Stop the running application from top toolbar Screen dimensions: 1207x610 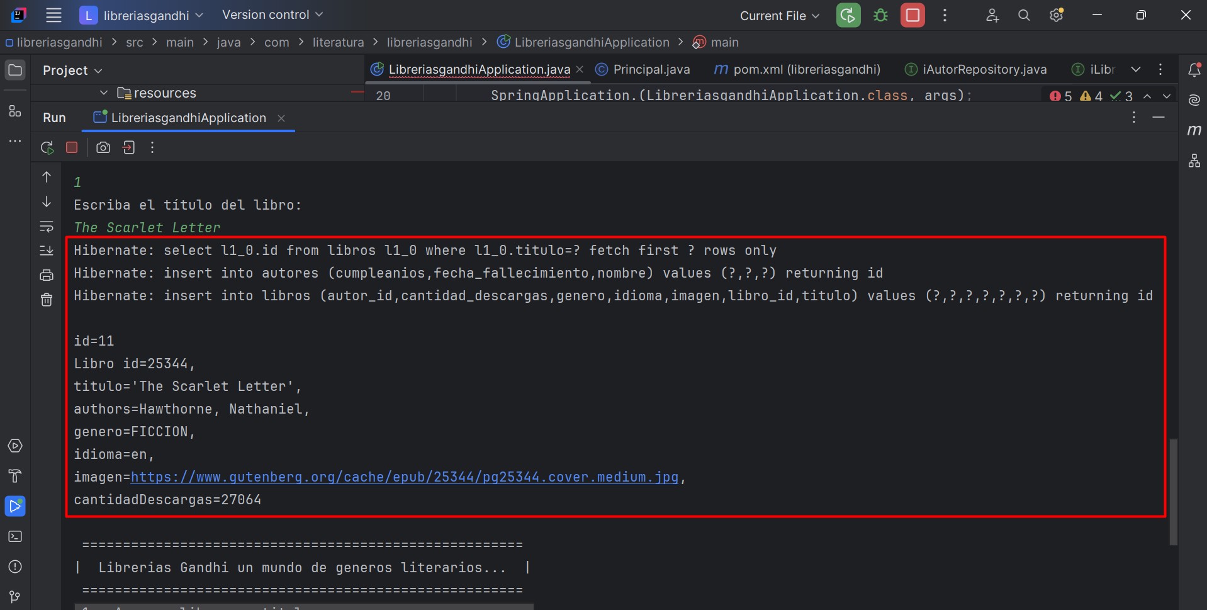click(x=912, y=15)
